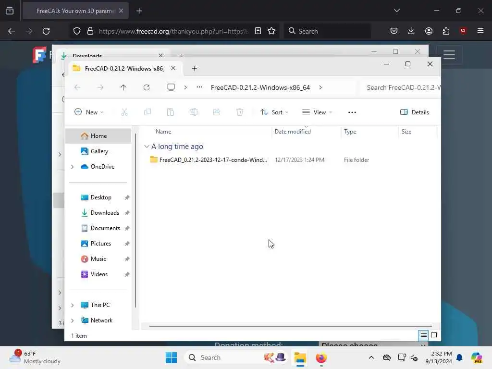492x369 pixels.
Task: Show hidden system tray icons
Action: (371, 357)
